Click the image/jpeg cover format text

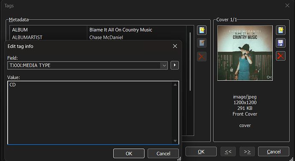tap(245, 97)
